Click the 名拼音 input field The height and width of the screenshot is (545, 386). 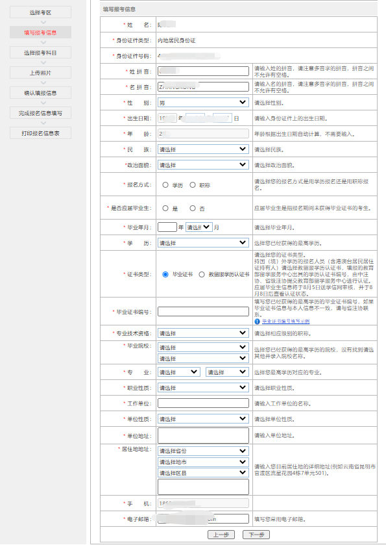203,86
